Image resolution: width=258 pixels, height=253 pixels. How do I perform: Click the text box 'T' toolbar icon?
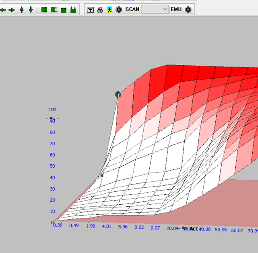tap(91, 10)
